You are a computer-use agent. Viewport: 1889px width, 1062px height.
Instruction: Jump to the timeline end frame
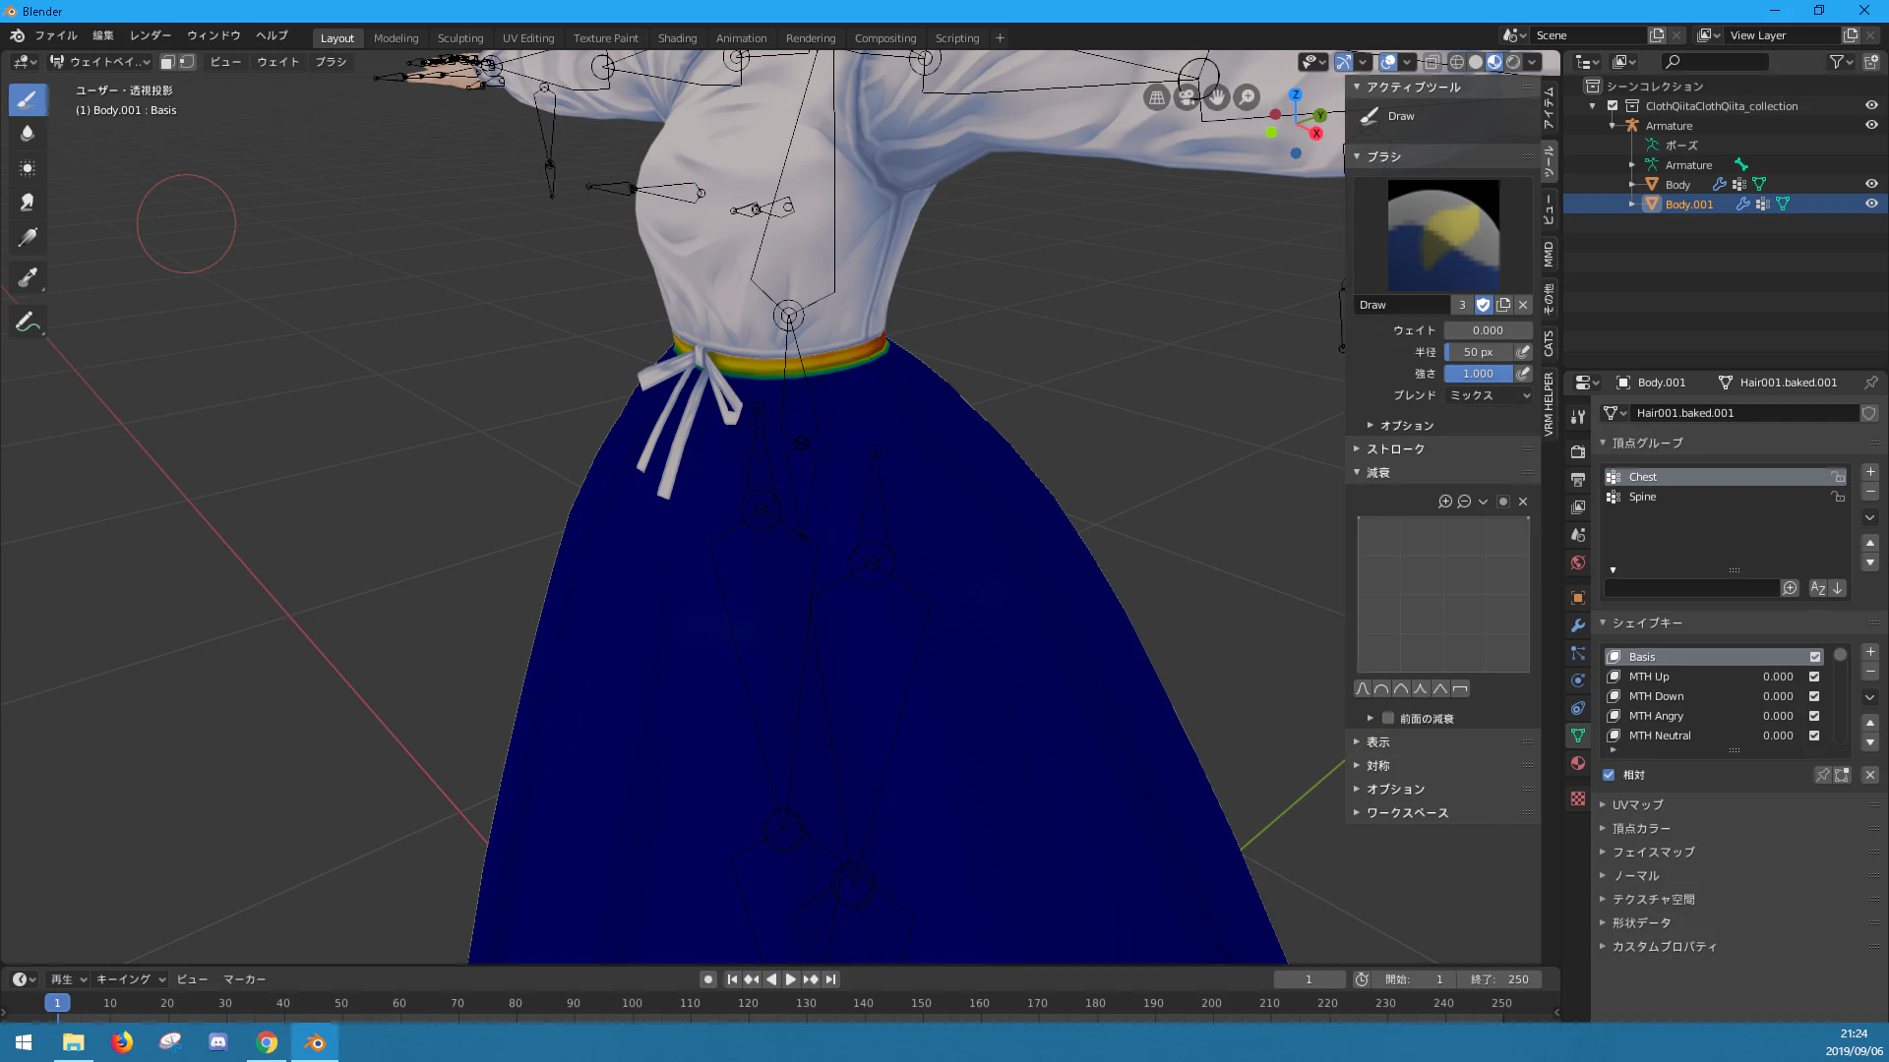[830, 979]
